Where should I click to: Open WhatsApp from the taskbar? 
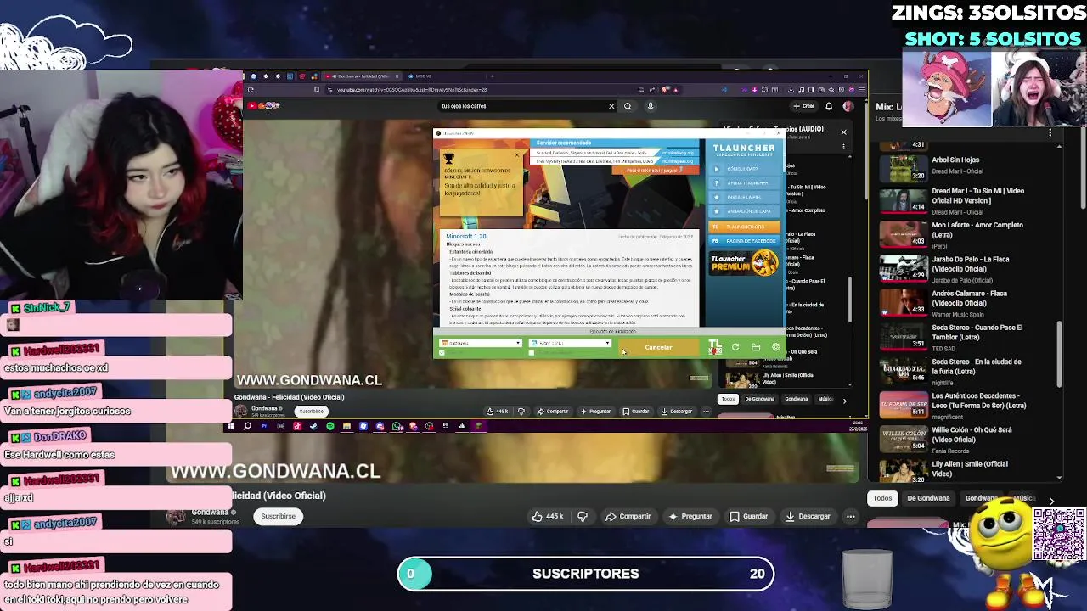pyautogui.click(x=397, y=426)
